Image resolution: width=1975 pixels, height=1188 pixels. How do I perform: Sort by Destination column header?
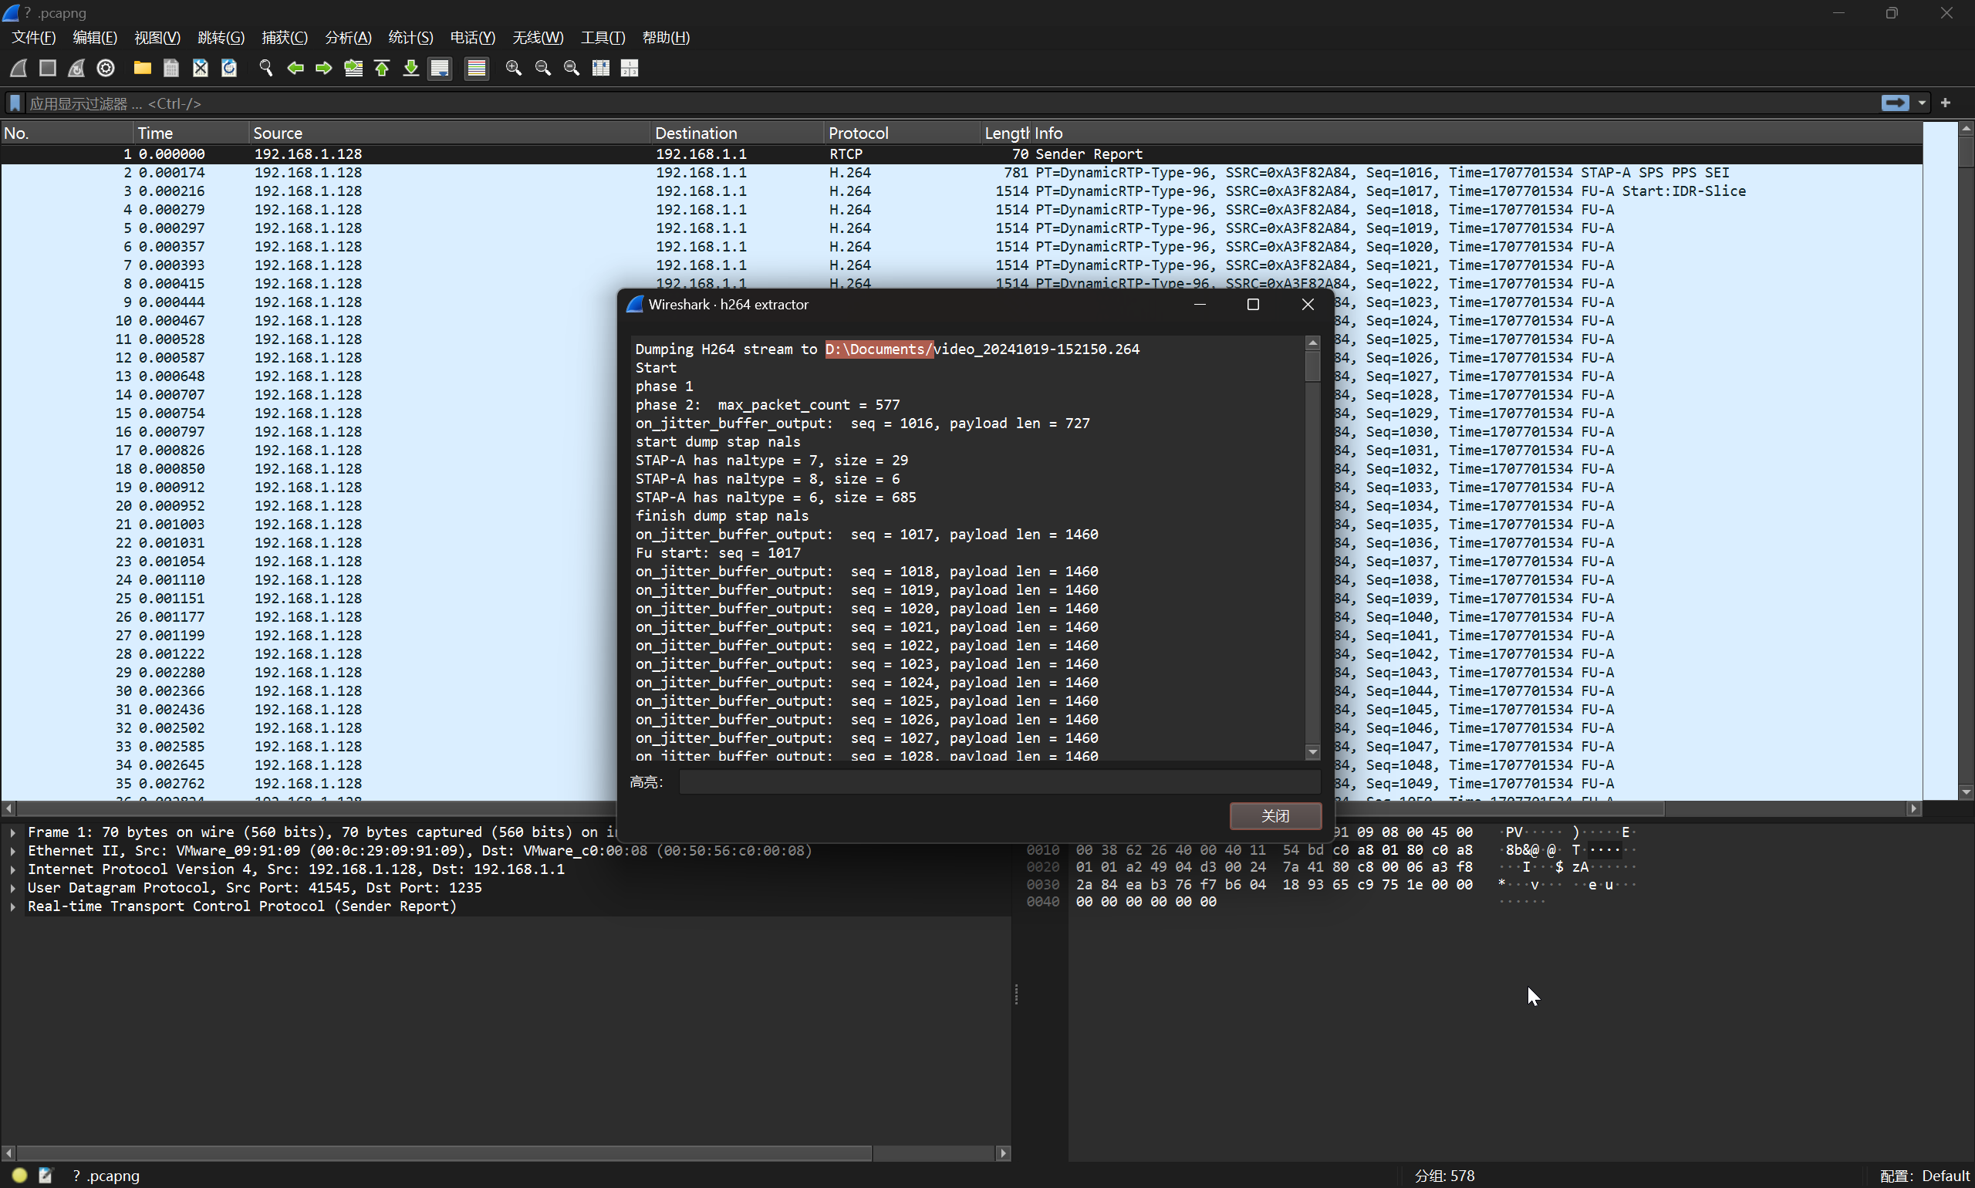coord(738,133)
